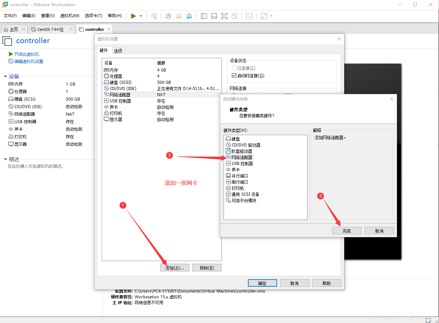Click 取消 in the virtual machine settings dialog
The height and width of the screenshot is (323, 439).
(x=294, y=283)
